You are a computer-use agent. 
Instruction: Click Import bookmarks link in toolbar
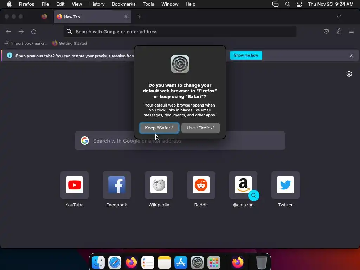26,43
